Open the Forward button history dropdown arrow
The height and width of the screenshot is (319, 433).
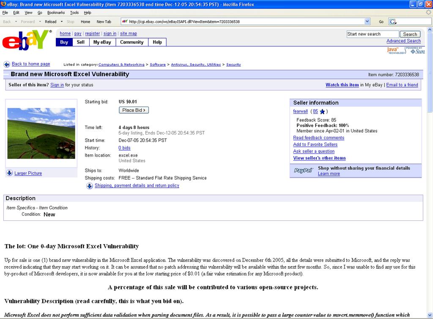coord(40,22)
